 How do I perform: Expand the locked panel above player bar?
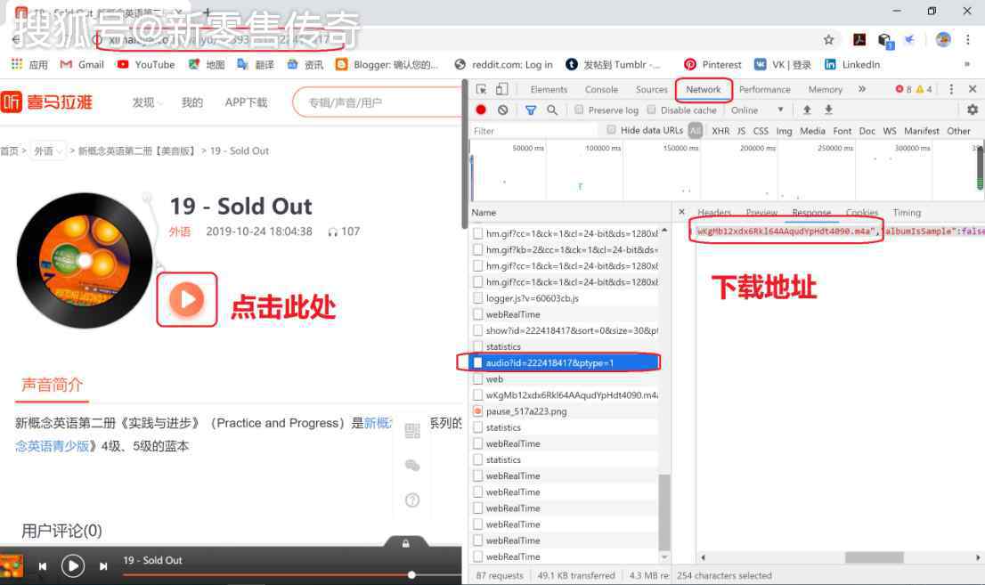click(x=406, y=543)
